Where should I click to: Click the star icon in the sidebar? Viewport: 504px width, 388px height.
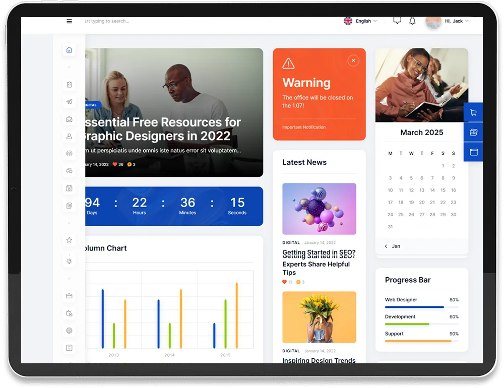(69, 240)
